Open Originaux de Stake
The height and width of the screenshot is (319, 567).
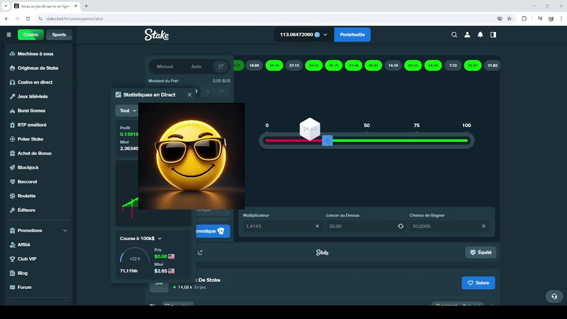coord(38,68)
